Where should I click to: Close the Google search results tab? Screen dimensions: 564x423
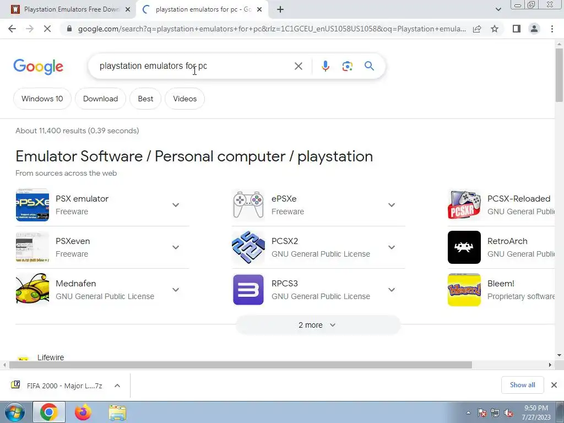pyautogui.click(x=259, y=9)
